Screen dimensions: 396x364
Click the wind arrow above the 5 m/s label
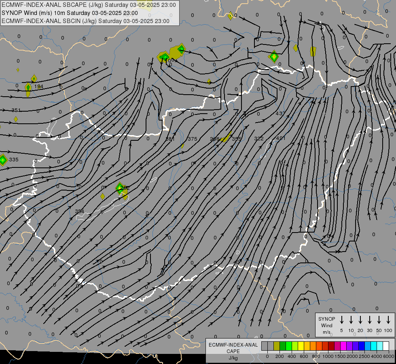click(342, 320)
